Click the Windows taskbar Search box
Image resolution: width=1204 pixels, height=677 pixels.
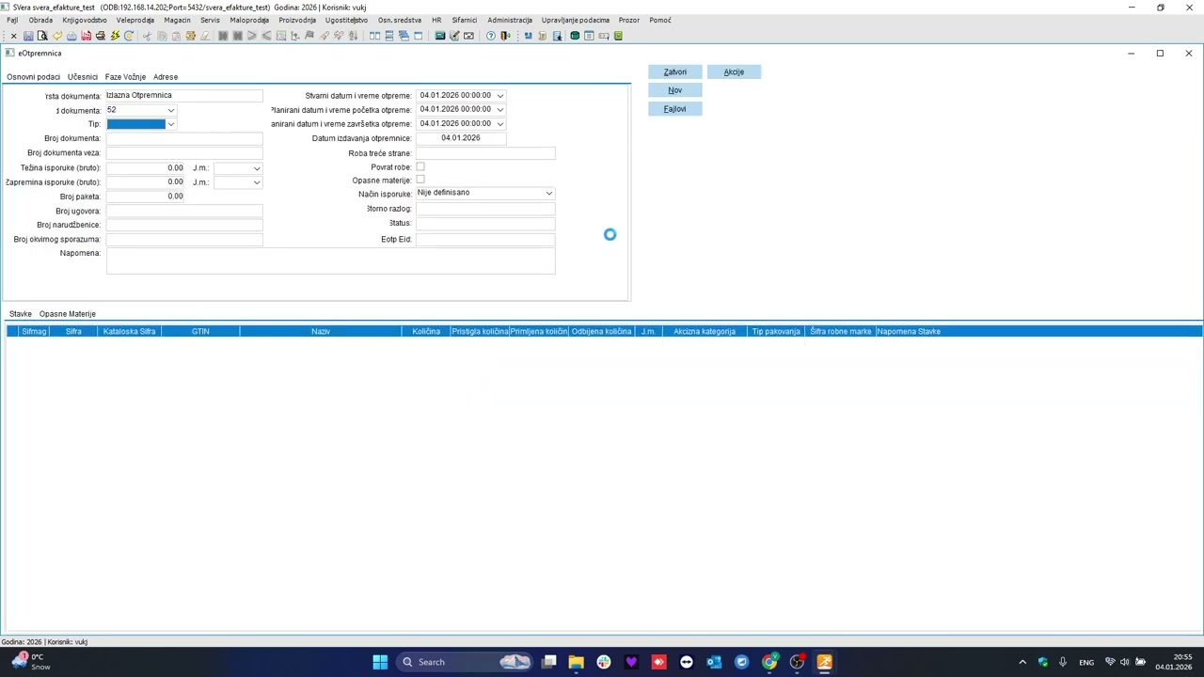pos(464,662)
